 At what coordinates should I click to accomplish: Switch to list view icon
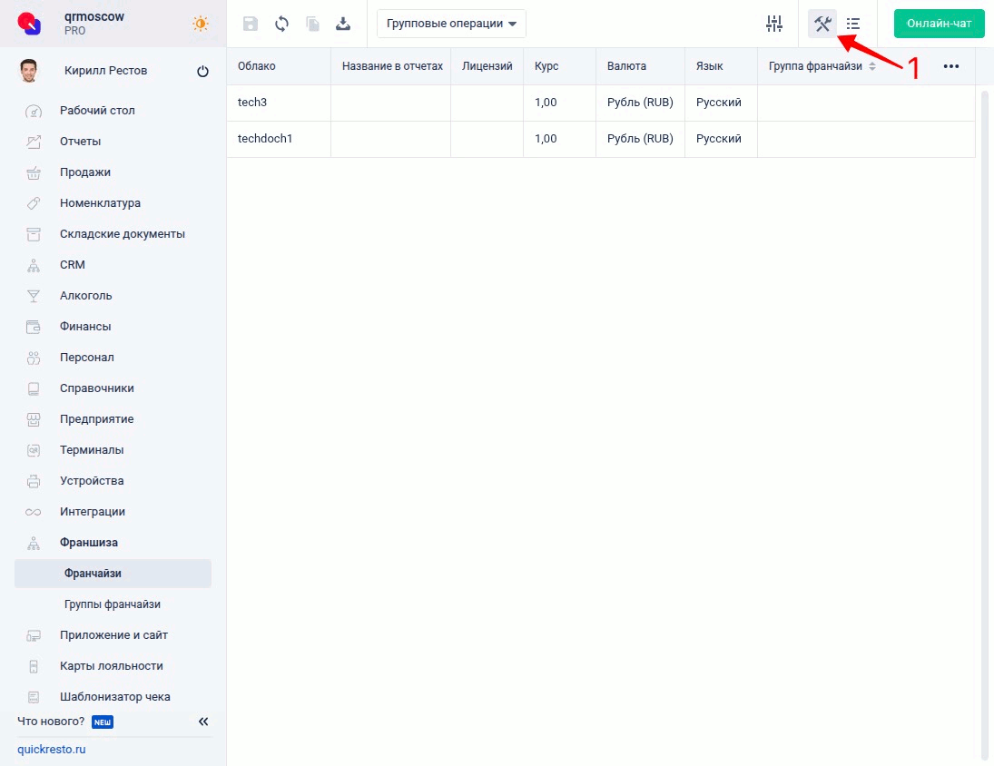pos(853,24)
